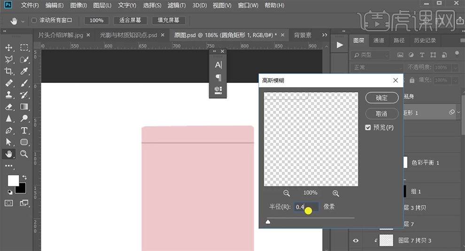The image size is (465, 251).
Task: Select the Move tool
Action: [x=8, y=47]
